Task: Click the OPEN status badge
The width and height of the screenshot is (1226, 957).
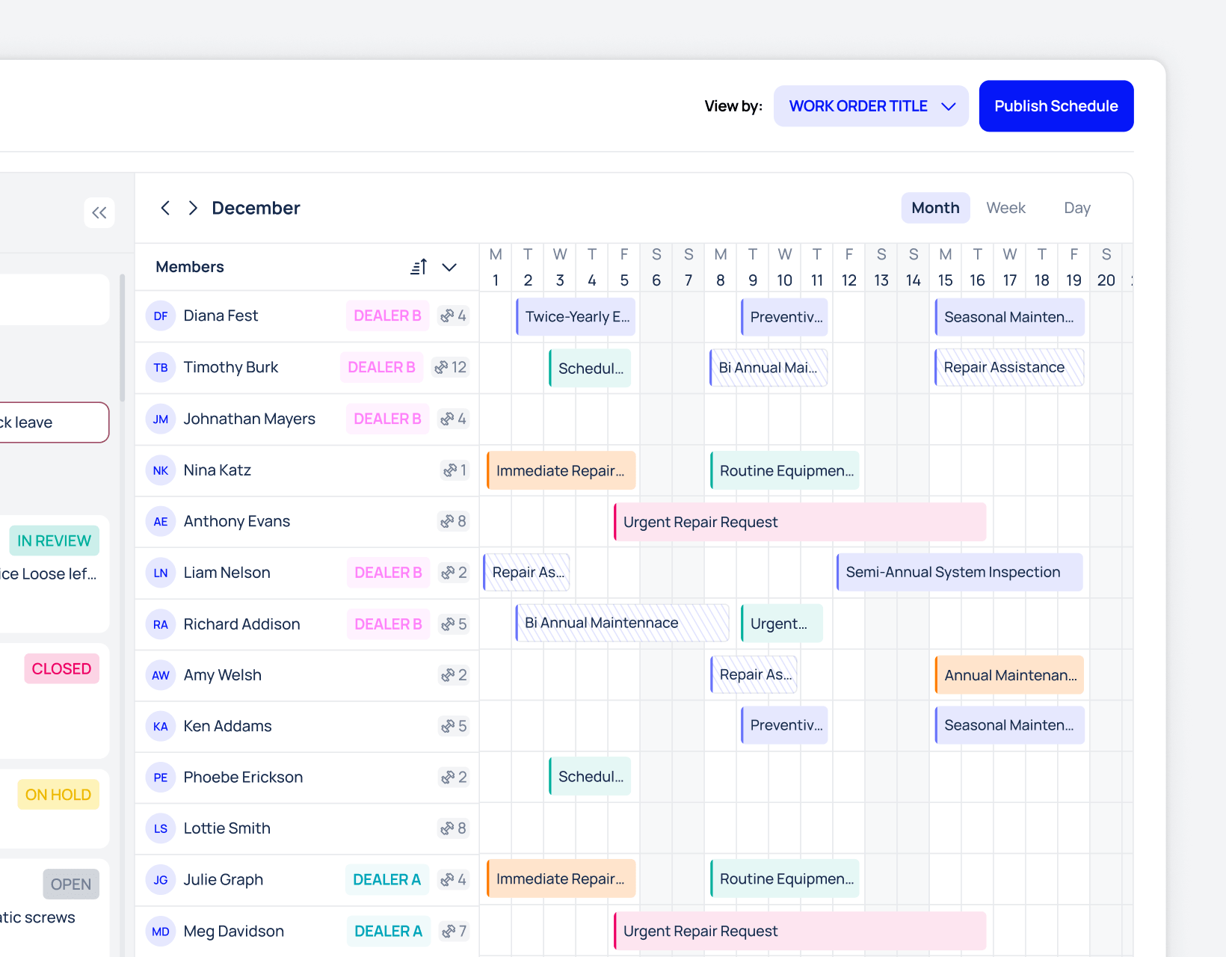Action: [x=71, y=884]
